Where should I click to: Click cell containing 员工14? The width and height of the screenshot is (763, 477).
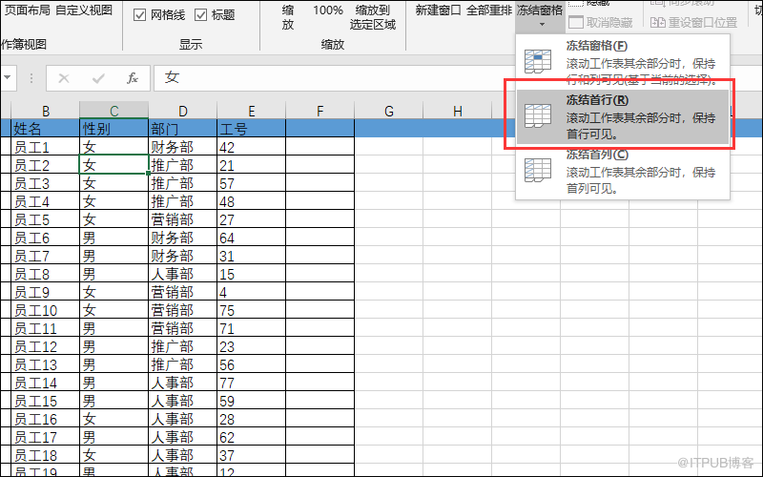point(45,383)
